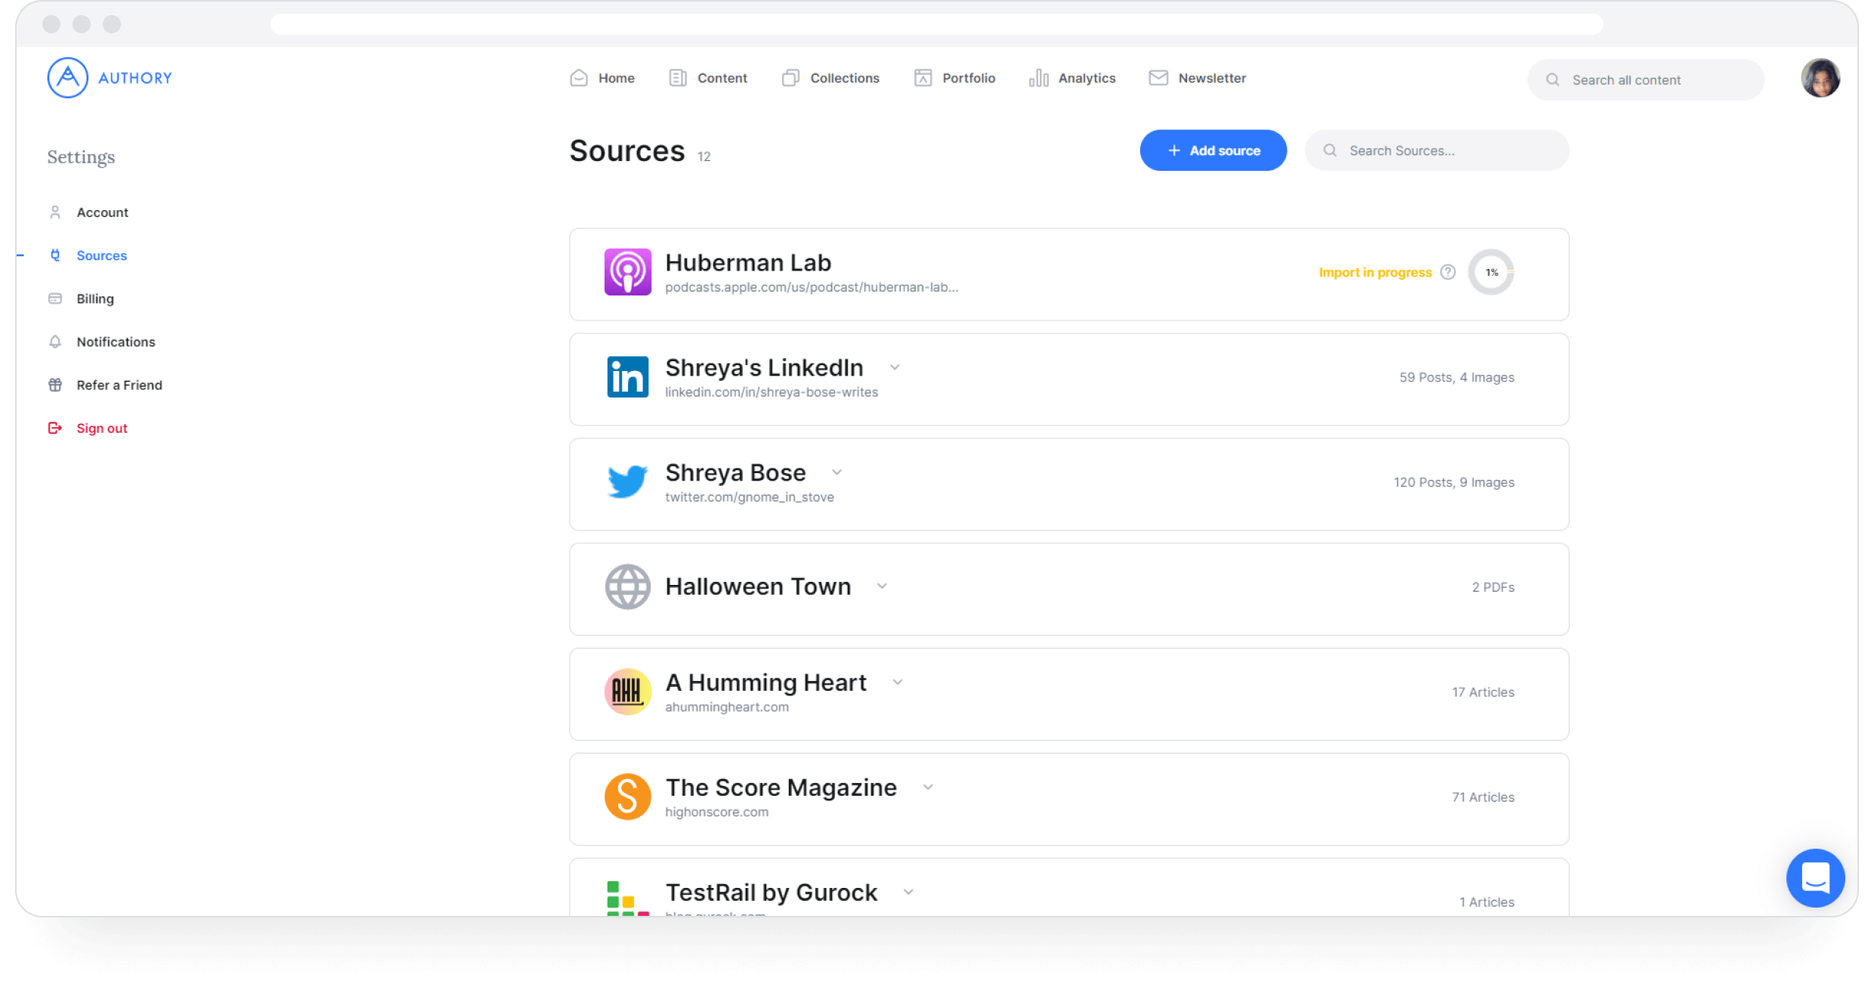Click the Notifications bell icon
This screenshot has height=993, width=1874.
(55, 342)
